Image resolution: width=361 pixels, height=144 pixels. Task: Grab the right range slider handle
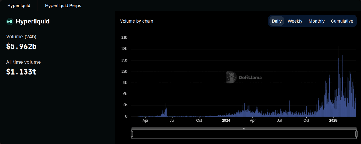356,134
